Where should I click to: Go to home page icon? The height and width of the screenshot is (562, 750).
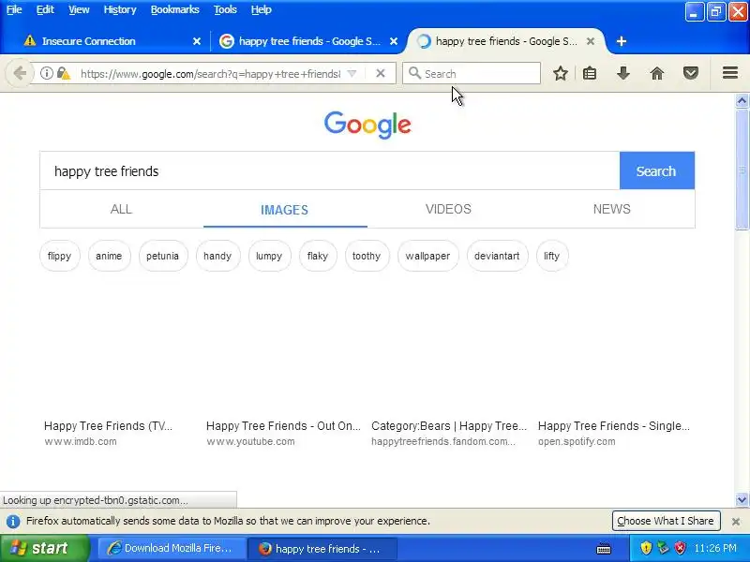[x=657, y=73]
